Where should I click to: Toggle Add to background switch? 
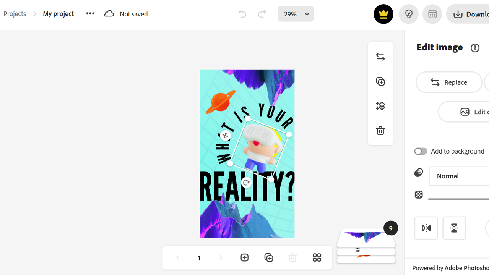pyautogui.click(x=421, y=151)
